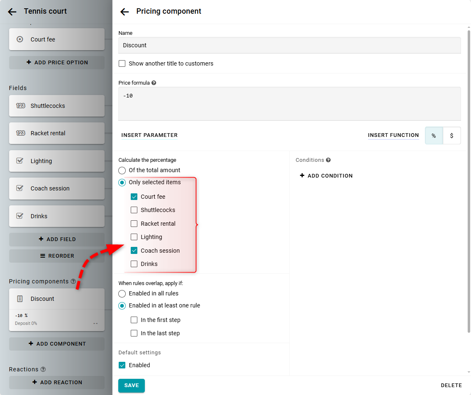This screenshot has width=471, height=395.
Task: Click back arrow beside Pricing component title
Action: coord(124,12)
